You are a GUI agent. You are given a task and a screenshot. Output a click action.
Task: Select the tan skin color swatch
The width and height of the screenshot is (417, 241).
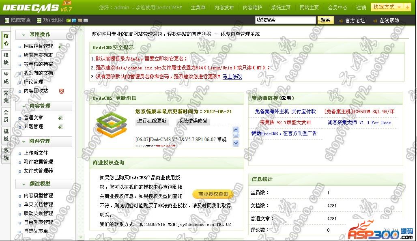tap(80, 20)
